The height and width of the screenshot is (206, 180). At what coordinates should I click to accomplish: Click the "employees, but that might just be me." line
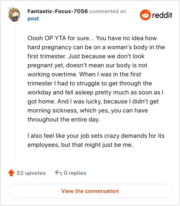[x=80, y=145]
